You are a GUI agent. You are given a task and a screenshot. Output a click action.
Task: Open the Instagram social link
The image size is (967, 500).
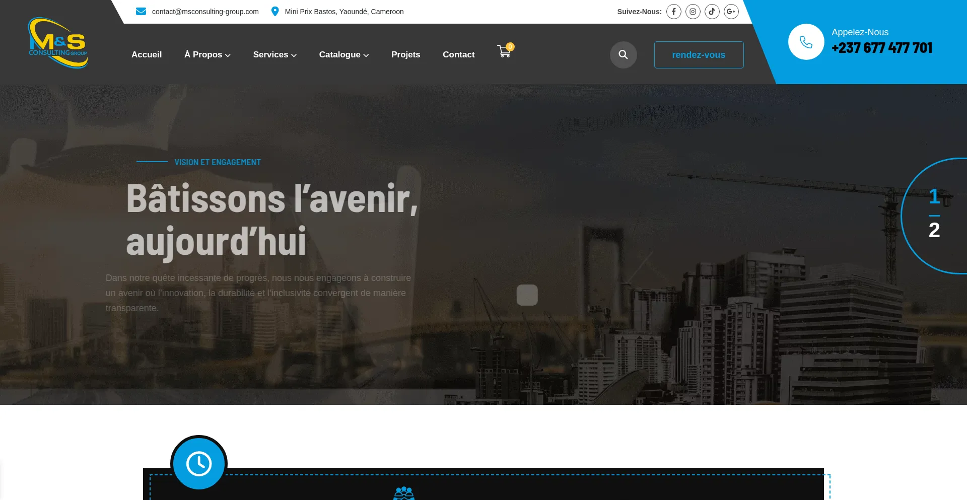pyautogui.click(x=693, y=12)
